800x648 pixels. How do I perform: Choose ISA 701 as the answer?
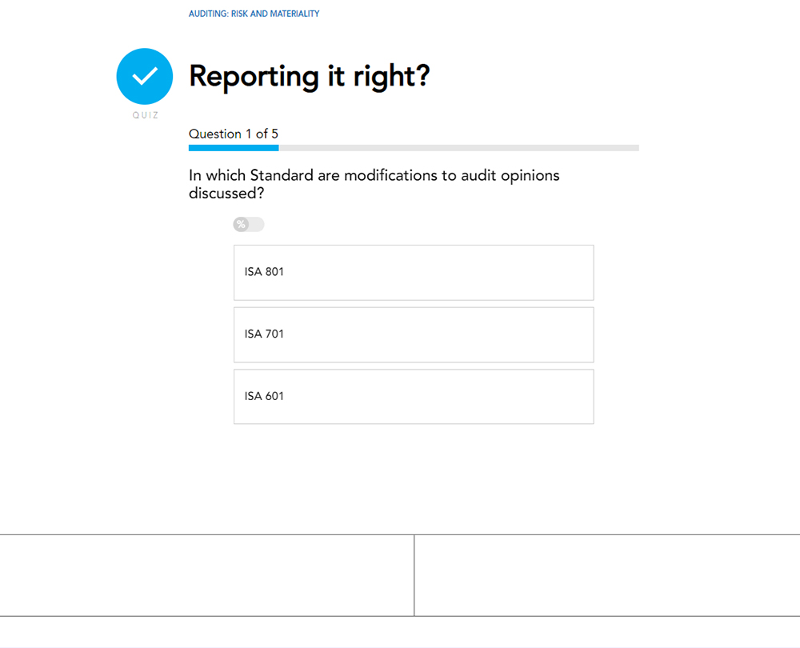pyautogui.click(x=414, y=334)
